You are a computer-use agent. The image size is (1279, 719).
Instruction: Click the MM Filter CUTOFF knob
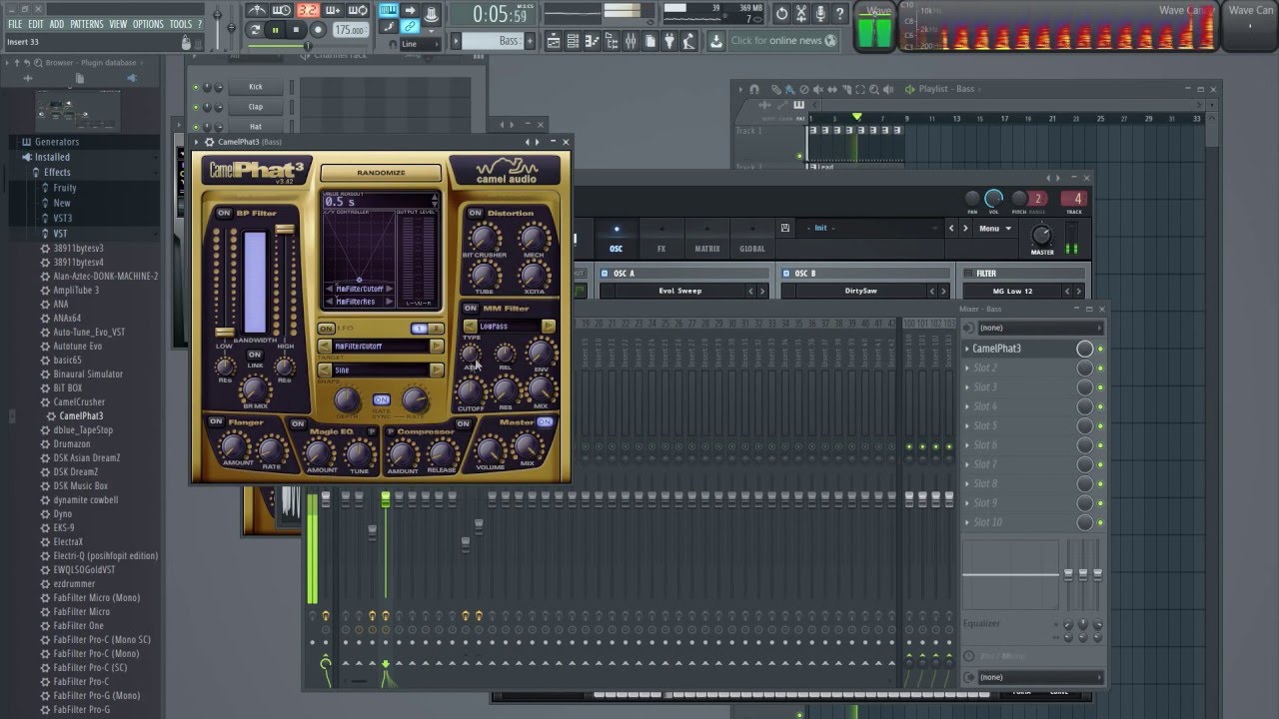pos(470,390)
